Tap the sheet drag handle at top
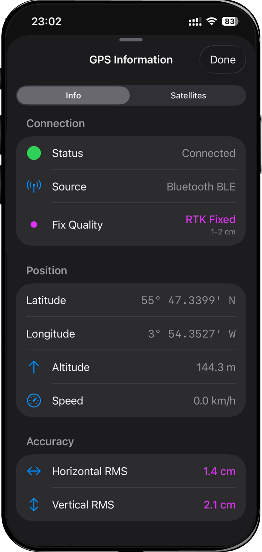 pyautogui.click(x=131, y=40)
